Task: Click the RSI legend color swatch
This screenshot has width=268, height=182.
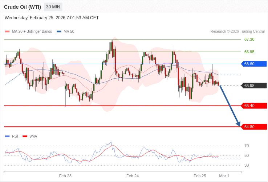Action: click(x=7, y=136)
